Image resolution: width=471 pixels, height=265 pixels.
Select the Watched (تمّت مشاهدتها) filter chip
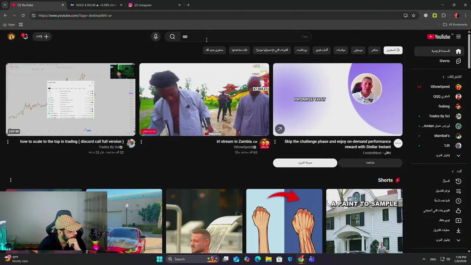click(240, 50)
